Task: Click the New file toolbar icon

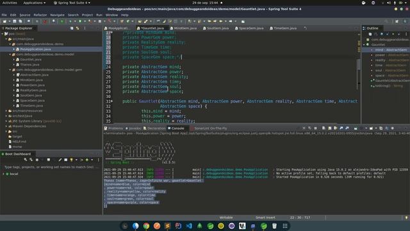Action: (x=4, y=21)
